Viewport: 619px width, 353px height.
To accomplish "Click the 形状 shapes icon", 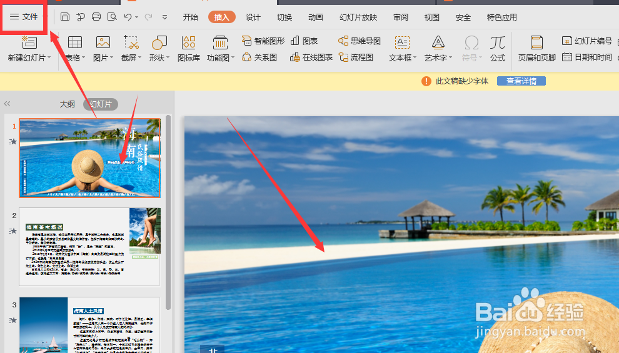I will coord(159,42).
